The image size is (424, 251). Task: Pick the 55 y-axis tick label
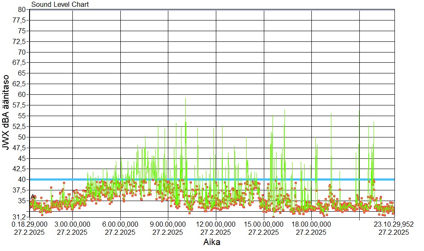(x=22, y=116)
